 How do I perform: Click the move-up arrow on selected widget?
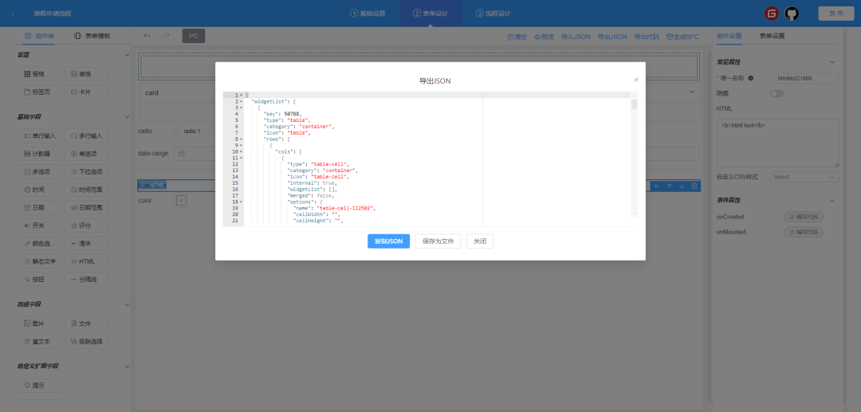click(669, 186)
